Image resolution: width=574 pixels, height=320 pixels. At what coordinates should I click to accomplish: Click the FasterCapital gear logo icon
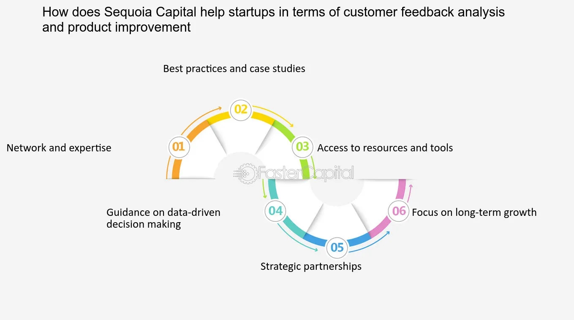point(246,173)
